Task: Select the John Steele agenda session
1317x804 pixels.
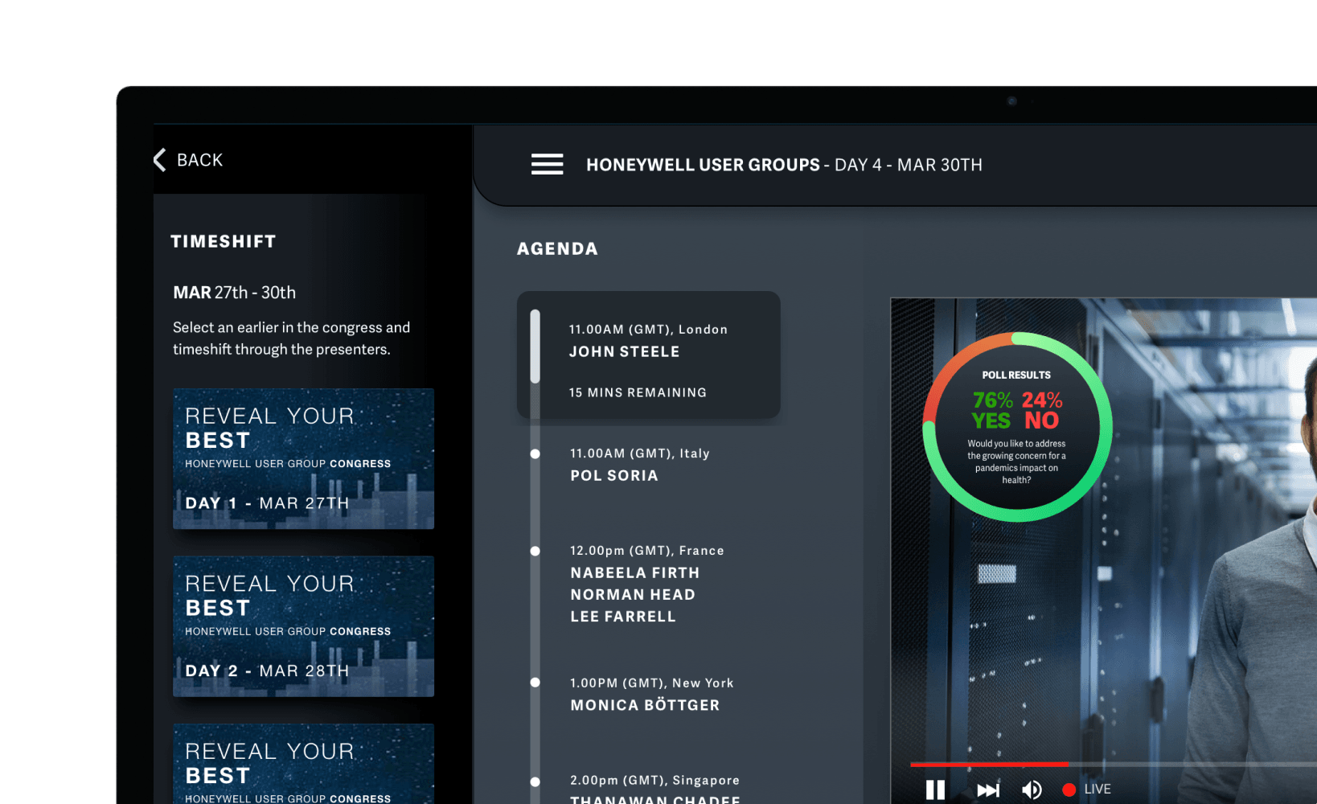Action: [x=649, y=355]
